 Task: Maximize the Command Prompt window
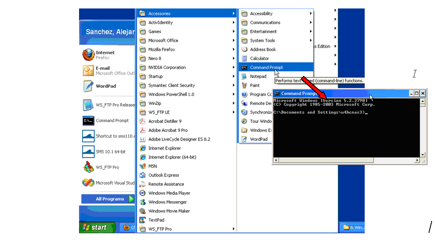coord(417,93)
